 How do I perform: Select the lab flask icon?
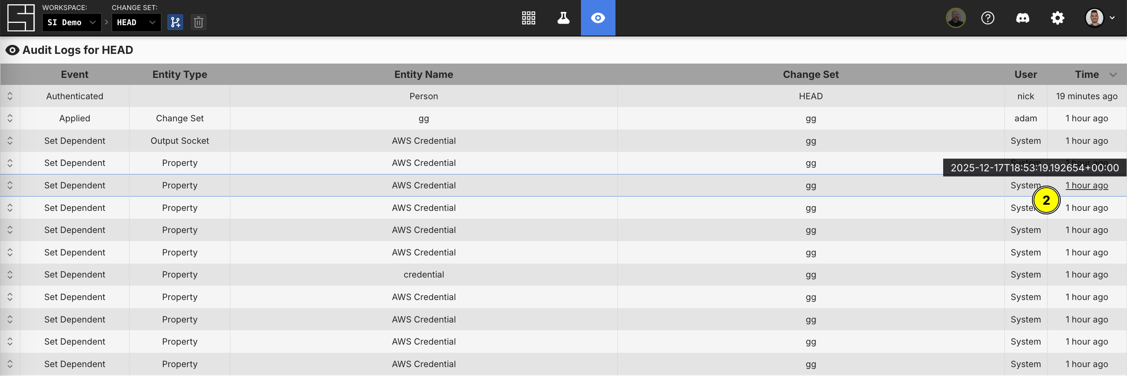563,18
